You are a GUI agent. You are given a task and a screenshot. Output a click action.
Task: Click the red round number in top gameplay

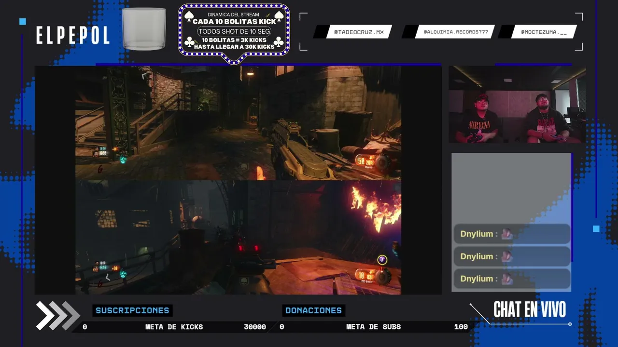click(x=100, y=169)
